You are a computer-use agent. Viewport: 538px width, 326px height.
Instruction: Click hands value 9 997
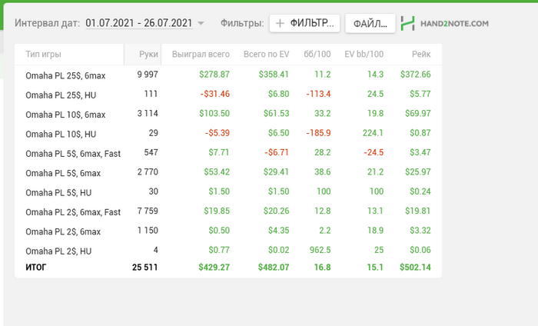[148, 75]
